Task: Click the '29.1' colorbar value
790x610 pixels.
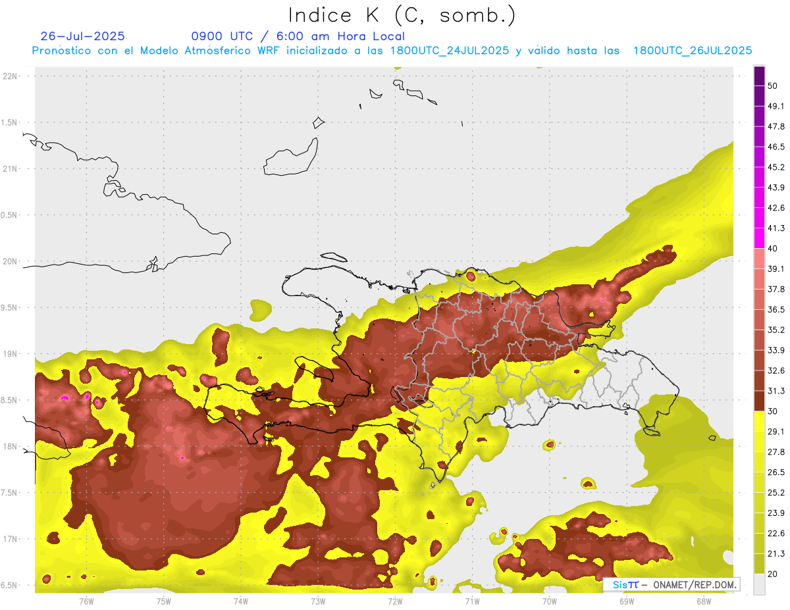Action: (x=776, y=432)
